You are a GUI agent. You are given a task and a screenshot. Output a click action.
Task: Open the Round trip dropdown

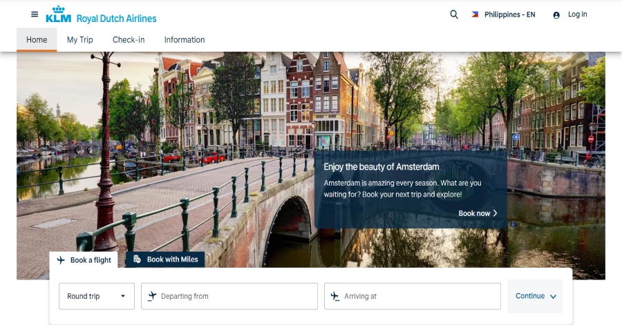[97, 296]
